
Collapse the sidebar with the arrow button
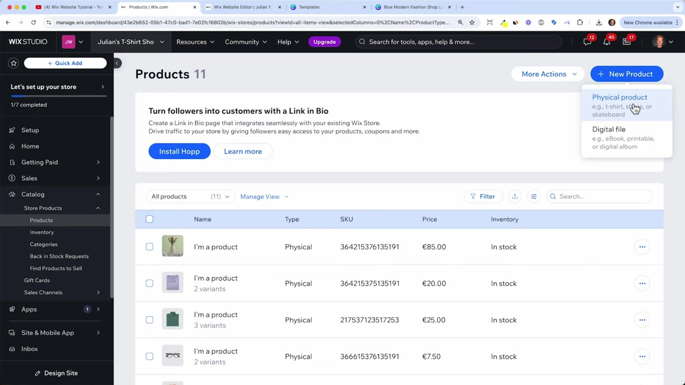[x=117, y=63]
